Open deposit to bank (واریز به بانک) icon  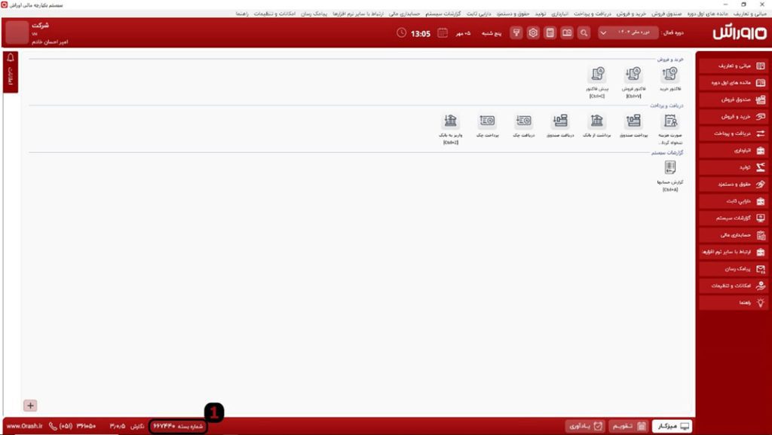pos(450,121)
